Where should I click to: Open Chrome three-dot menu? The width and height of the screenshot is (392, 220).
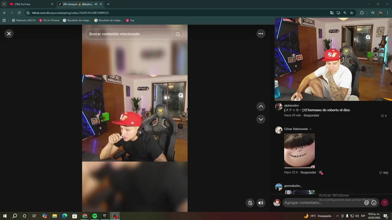click(x=387, y=13)
